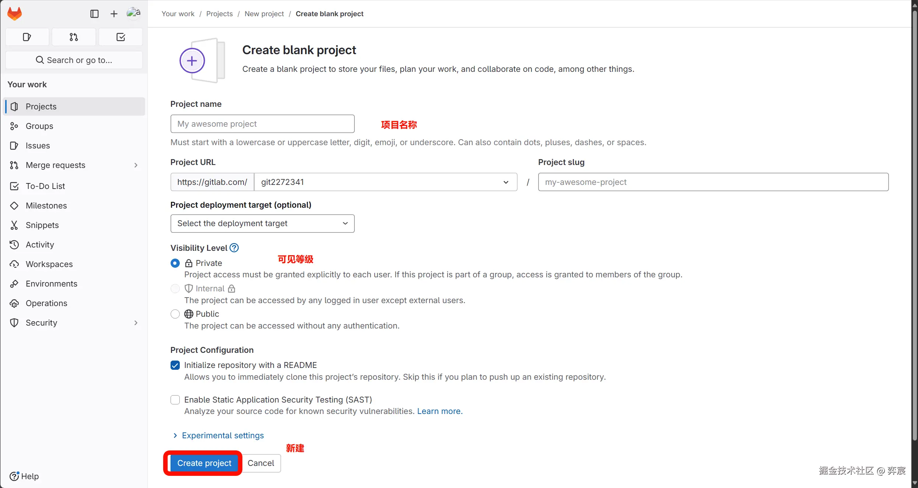This screenshot has height=488, width=918.
Task: Open the to-do list icon shortcut
Action: coord(120,37)
